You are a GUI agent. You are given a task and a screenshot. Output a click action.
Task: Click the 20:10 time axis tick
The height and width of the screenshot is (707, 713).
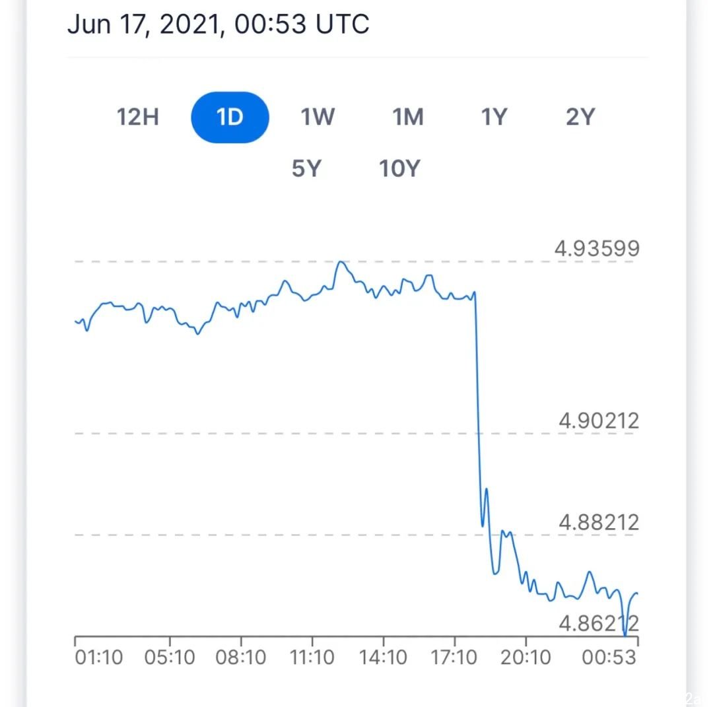[x=526, y=657]
